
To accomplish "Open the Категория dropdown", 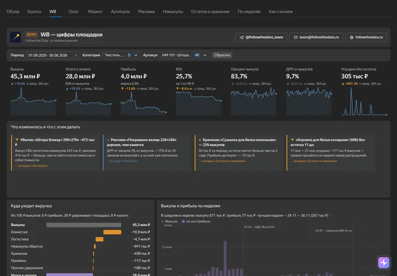I will coord(121,55).
